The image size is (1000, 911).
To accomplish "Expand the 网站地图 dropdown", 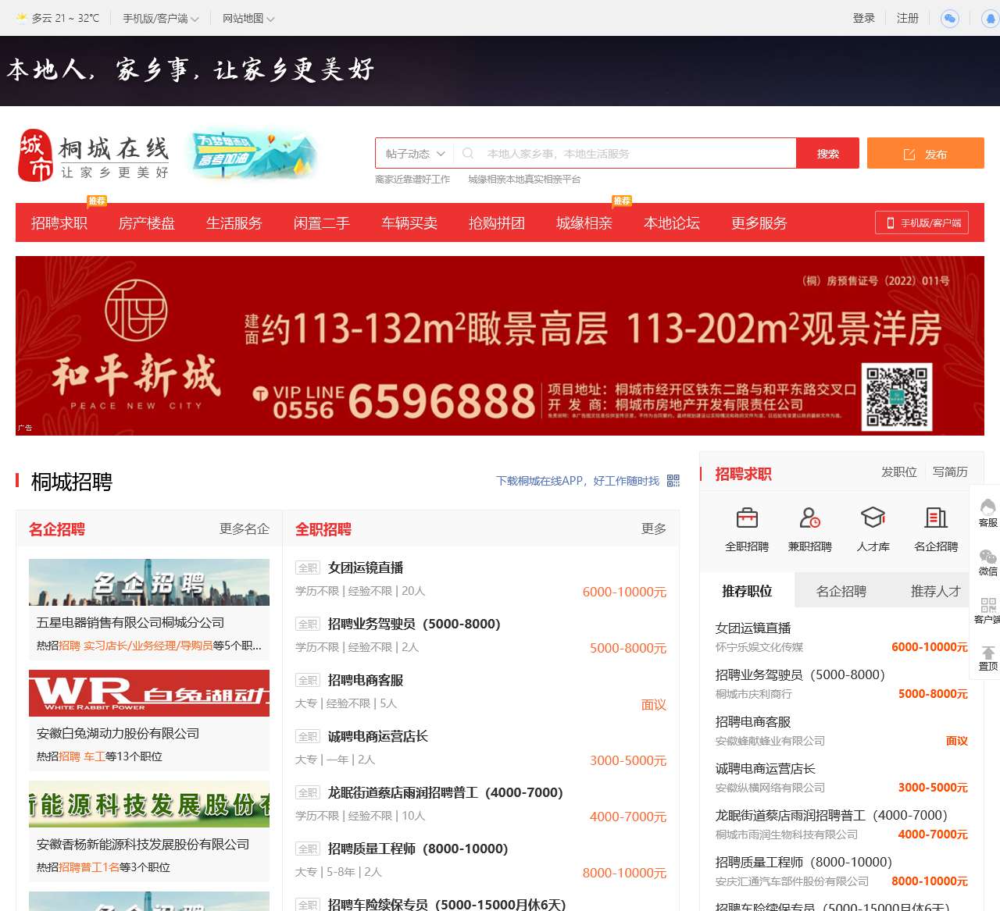I will coord(248,18).
